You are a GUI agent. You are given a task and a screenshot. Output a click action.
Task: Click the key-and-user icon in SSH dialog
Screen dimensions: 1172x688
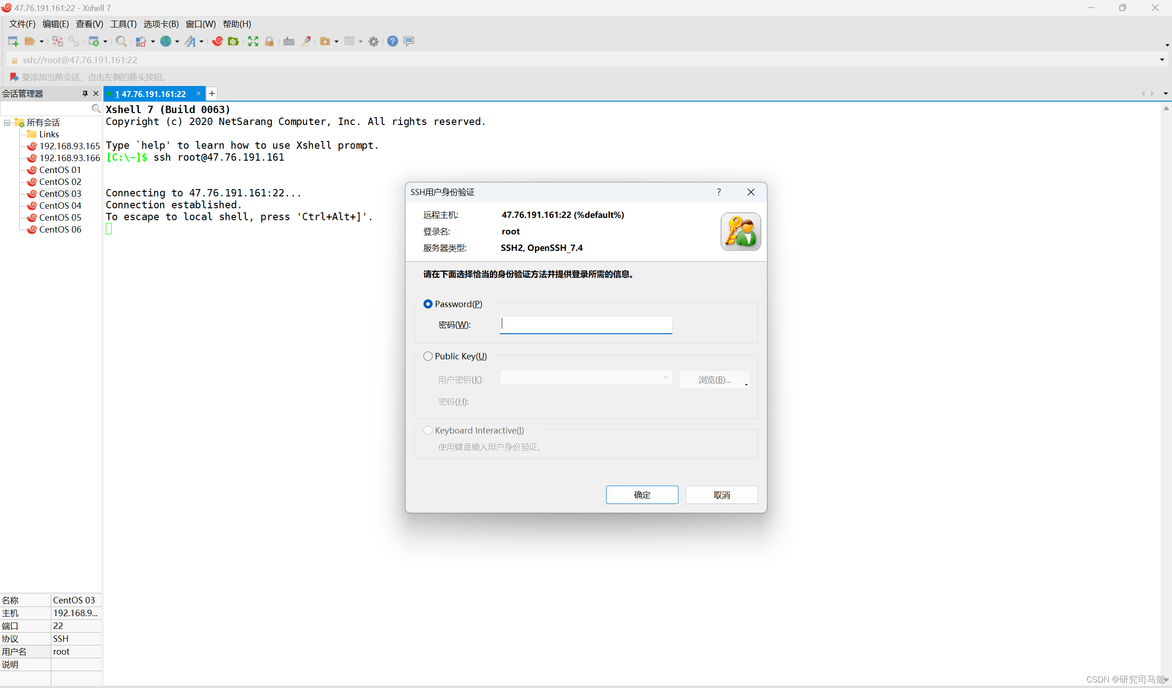(740, 232)
